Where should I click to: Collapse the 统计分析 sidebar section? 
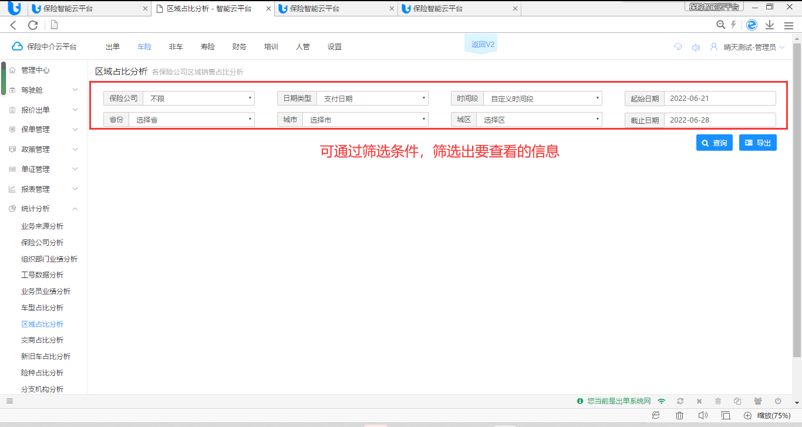coord(44,208)
